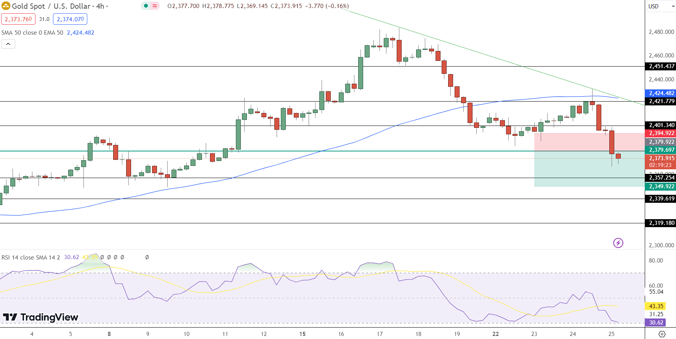Image resolution: width=676 pixels, height=339 pixels.
Task: Click the change value −3.770 (−0.16%)
Action: [x=327, y=6]
